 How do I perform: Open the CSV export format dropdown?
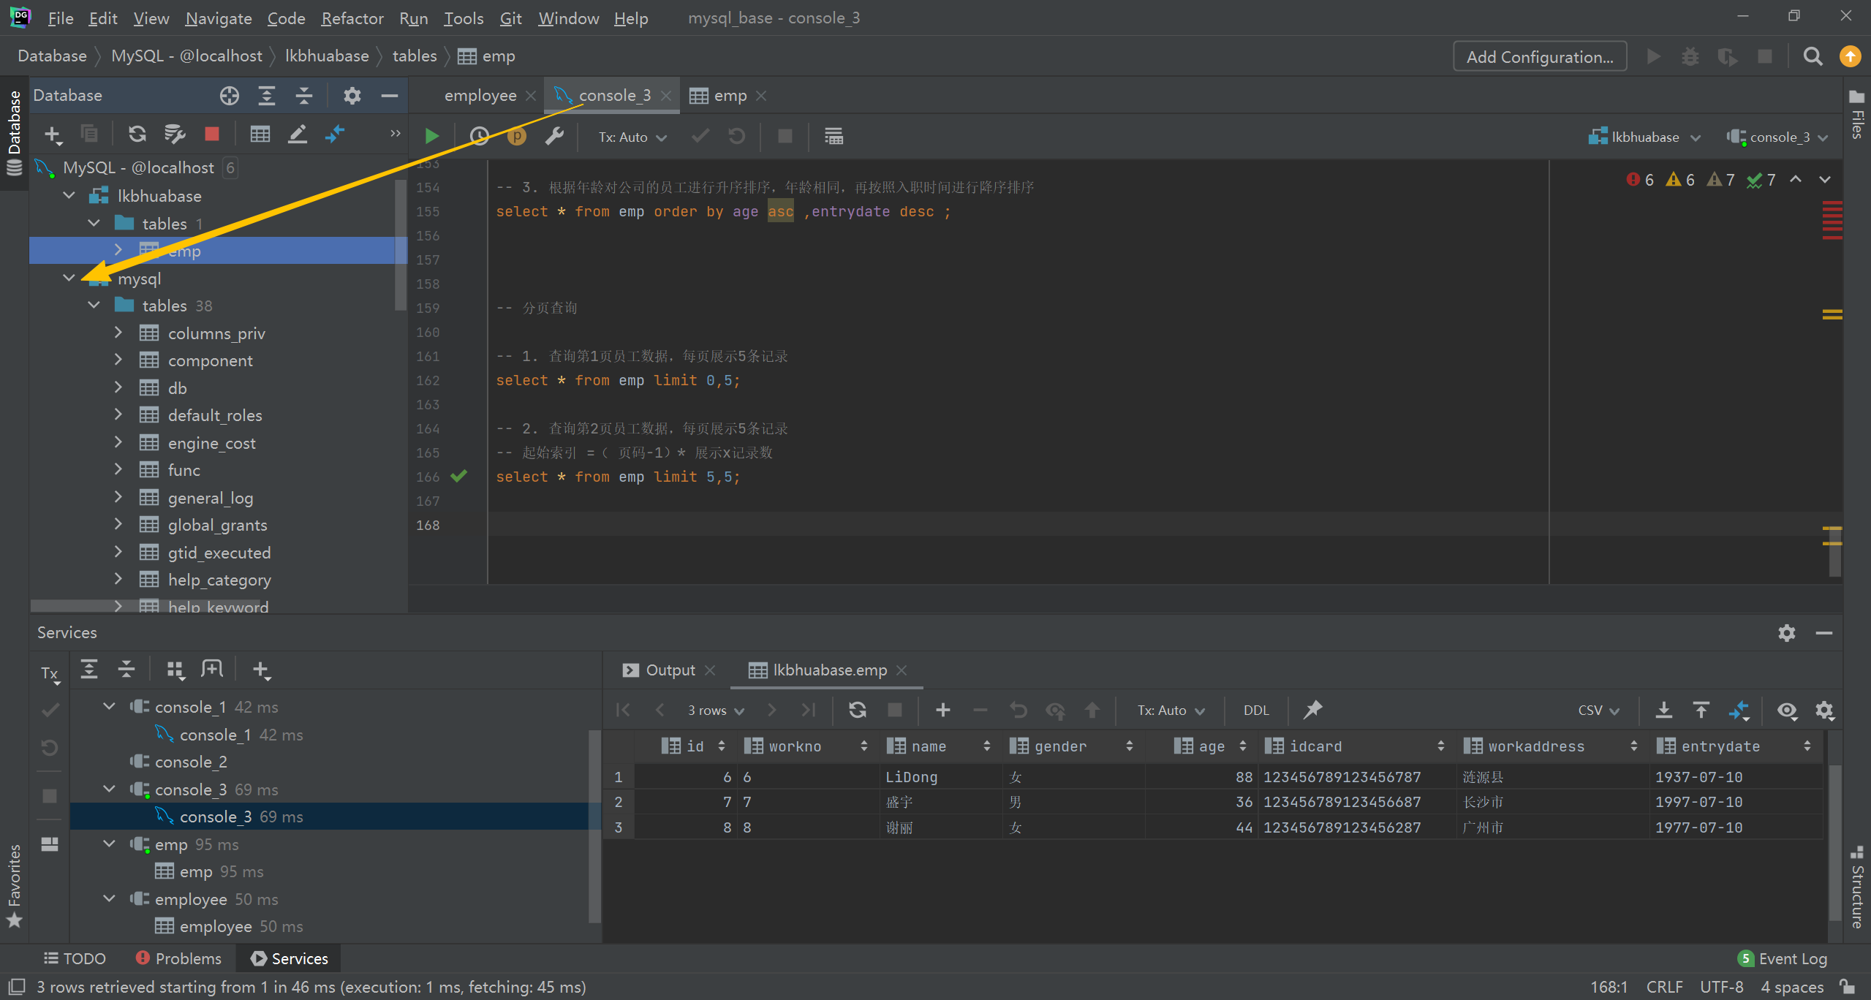click(1598, 711)
